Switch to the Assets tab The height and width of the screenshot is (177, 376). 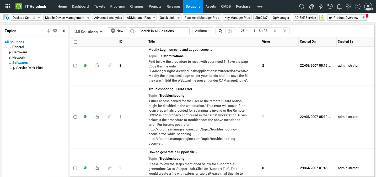(211, 7)
